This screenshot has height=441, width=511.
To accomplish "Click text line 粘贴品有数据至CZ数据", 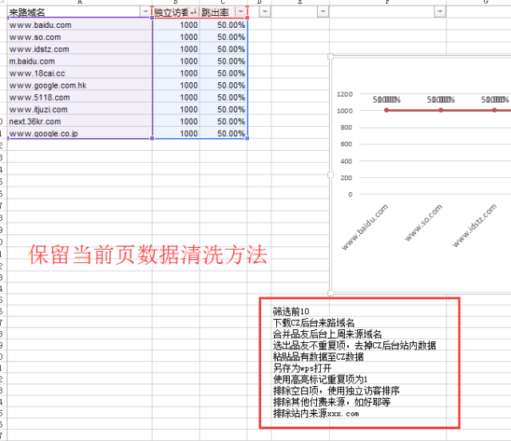I will [318, 356].
